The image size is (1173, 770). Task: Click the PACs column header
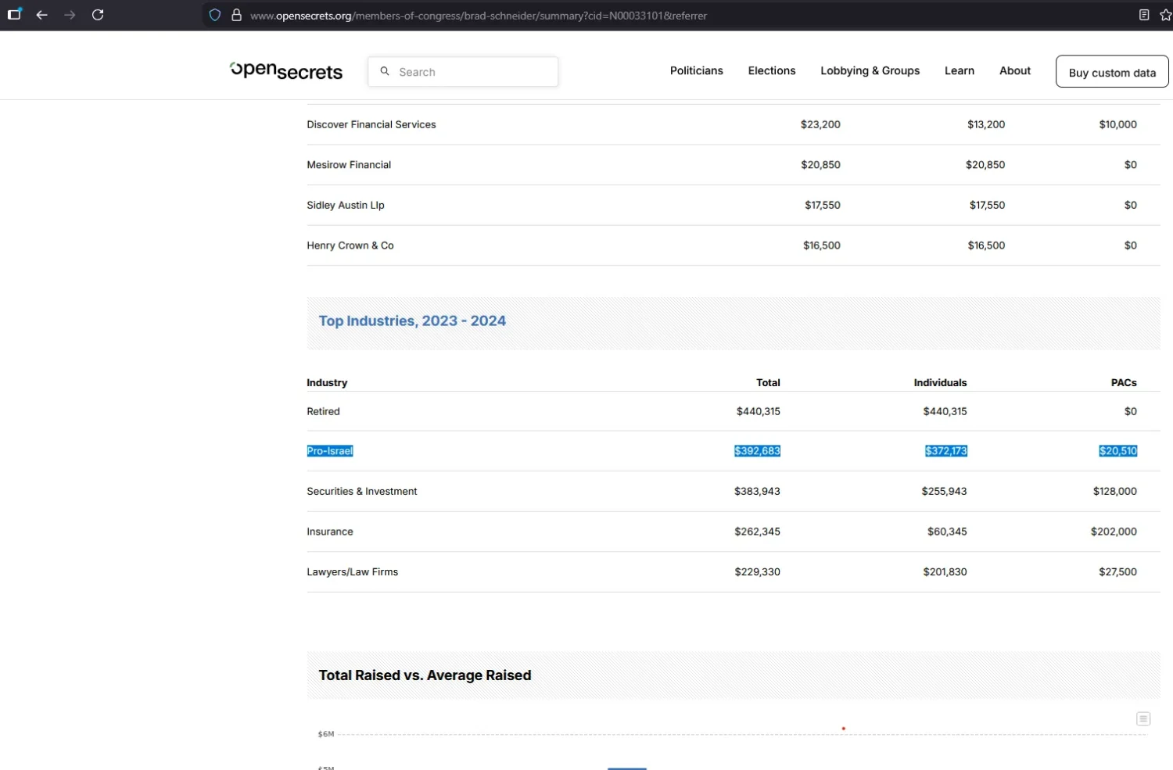pos(1124,382)
